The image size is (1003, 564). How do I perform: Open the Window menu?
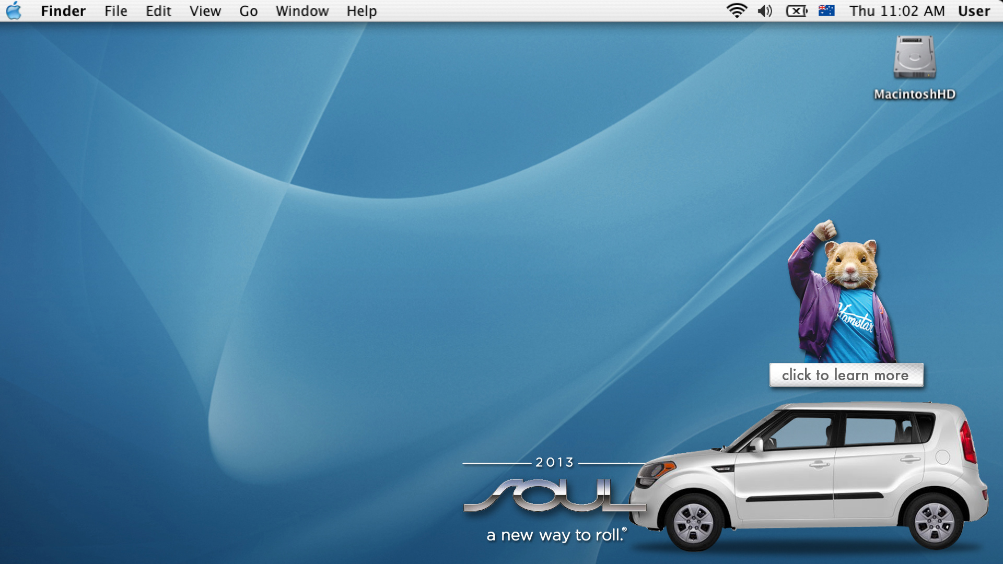[302, 11]
